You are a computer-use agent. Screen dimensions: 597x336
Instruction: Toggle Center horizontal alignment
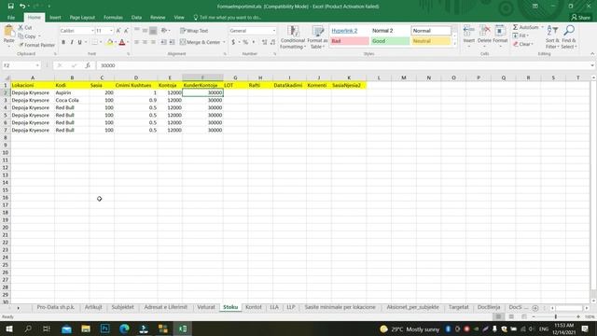(x=145, y=42)
